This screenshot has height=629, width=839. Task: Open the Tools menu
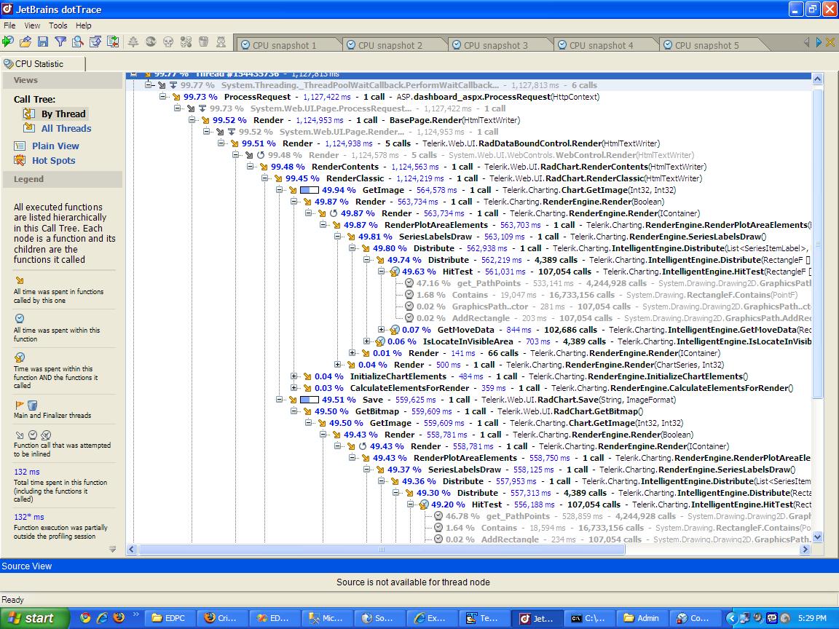(x=58, y=25)
